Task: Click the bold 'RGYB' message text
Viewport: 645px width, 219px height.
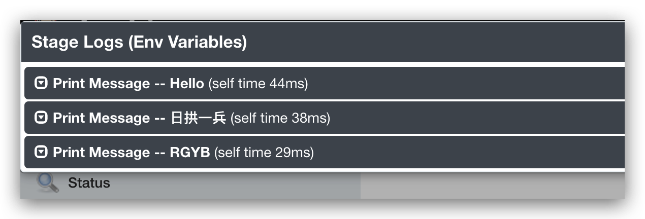Action: [x=190, y=152]
